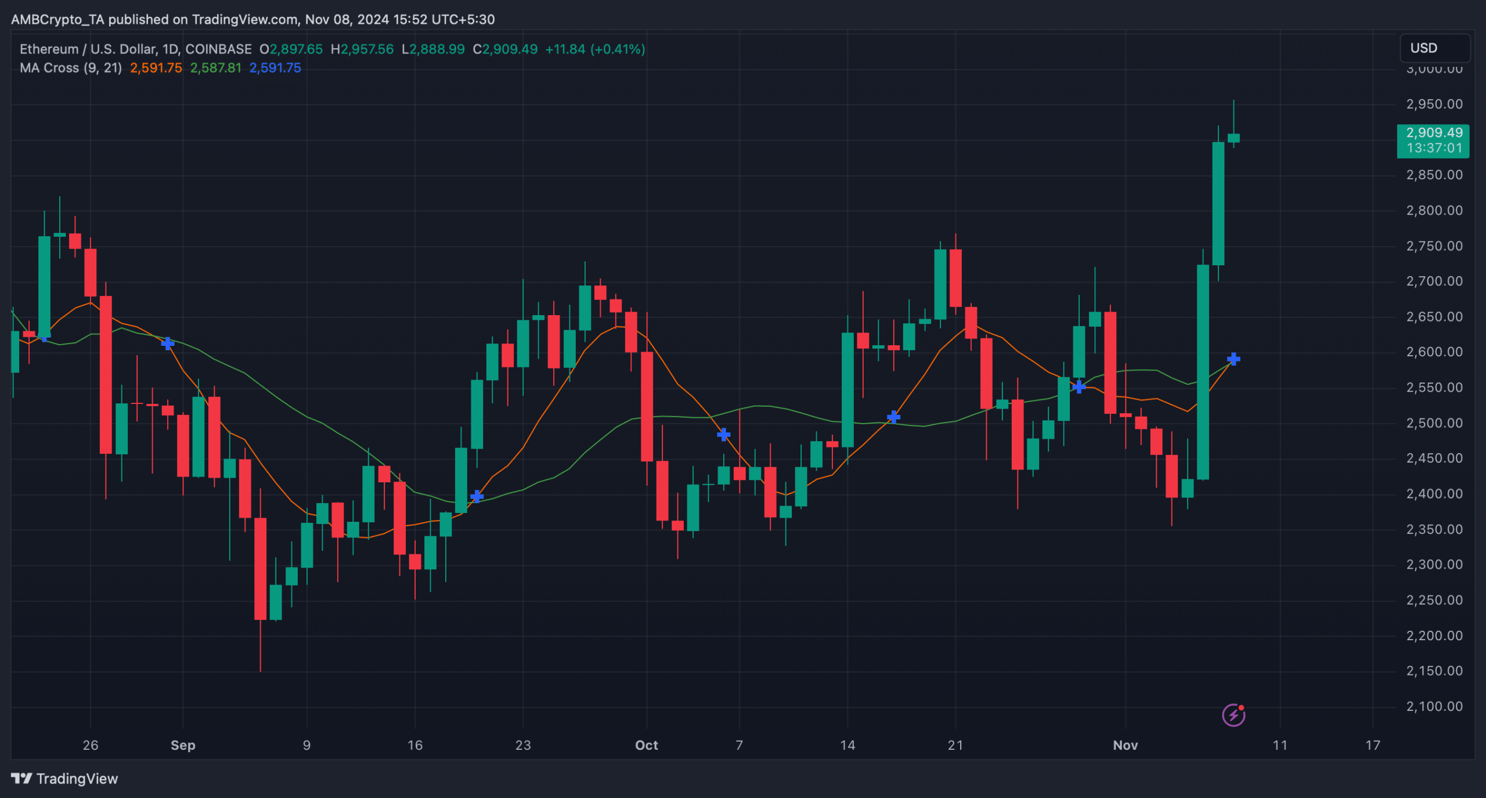Click the MA cross marker near Oct 6
1486x798 pixels.
(723, 434)
